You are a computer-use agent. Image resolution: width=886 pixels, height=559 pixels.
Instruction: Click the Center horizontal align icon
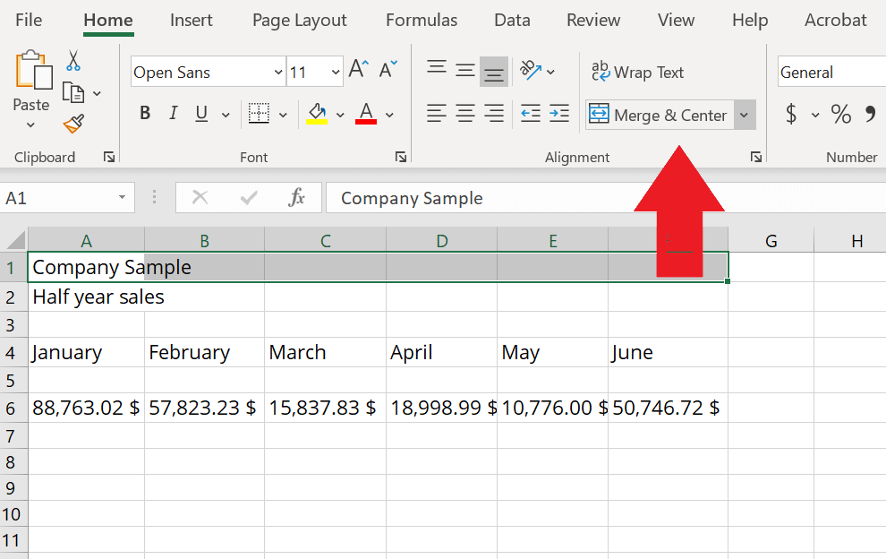tap(465, 114)
